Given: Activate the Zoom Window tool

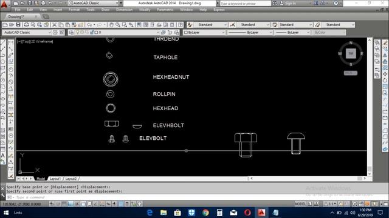Looking at the screenshot, I should point(125,25).
